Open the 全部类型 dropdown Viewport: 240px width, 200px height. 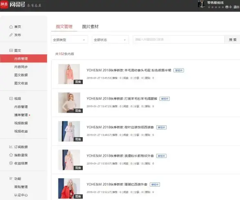69,40
